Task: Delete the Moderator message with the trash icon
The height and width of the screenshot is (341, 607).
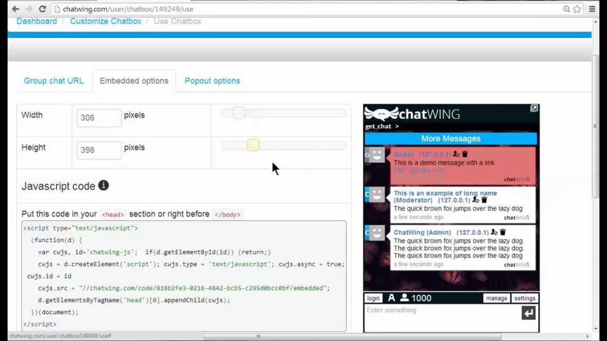Action: click(484, 200)
